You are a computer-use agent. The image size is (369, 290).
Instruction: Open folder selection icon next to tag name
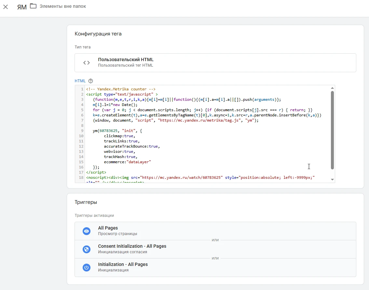tap(33, 6)
